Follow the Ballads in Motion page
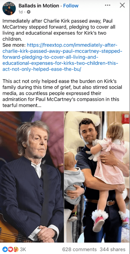Image resolution: width=130 pixels, height=254 pixels. 71,6
